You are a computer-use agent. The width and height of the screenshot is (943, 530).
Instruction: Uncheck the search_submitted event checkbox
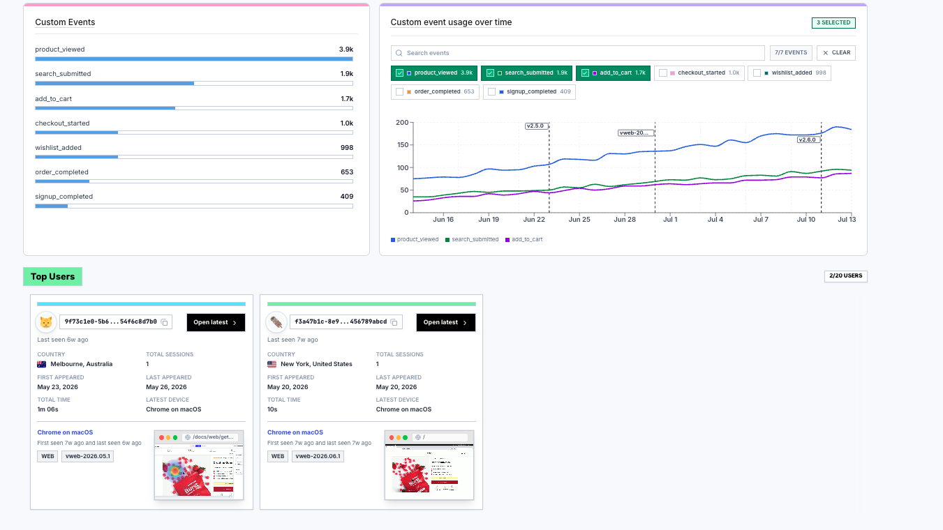click(490, 73)
